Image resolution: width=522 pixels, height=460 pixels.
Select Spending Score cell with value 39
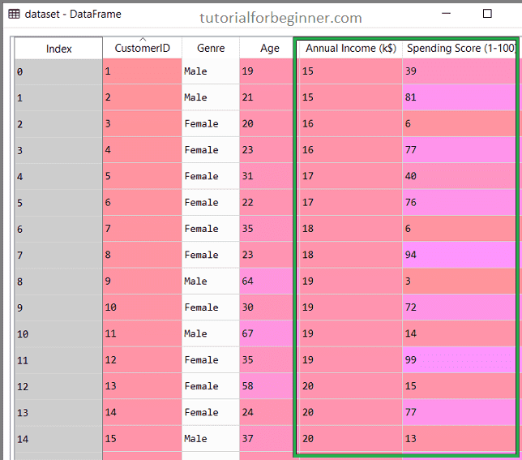tap(459, 71)
